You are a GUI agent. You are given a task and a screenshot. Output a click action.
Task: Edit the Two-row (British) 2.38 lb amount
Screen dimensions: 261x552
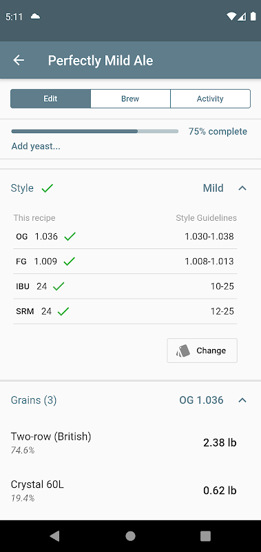pos(220,442)
